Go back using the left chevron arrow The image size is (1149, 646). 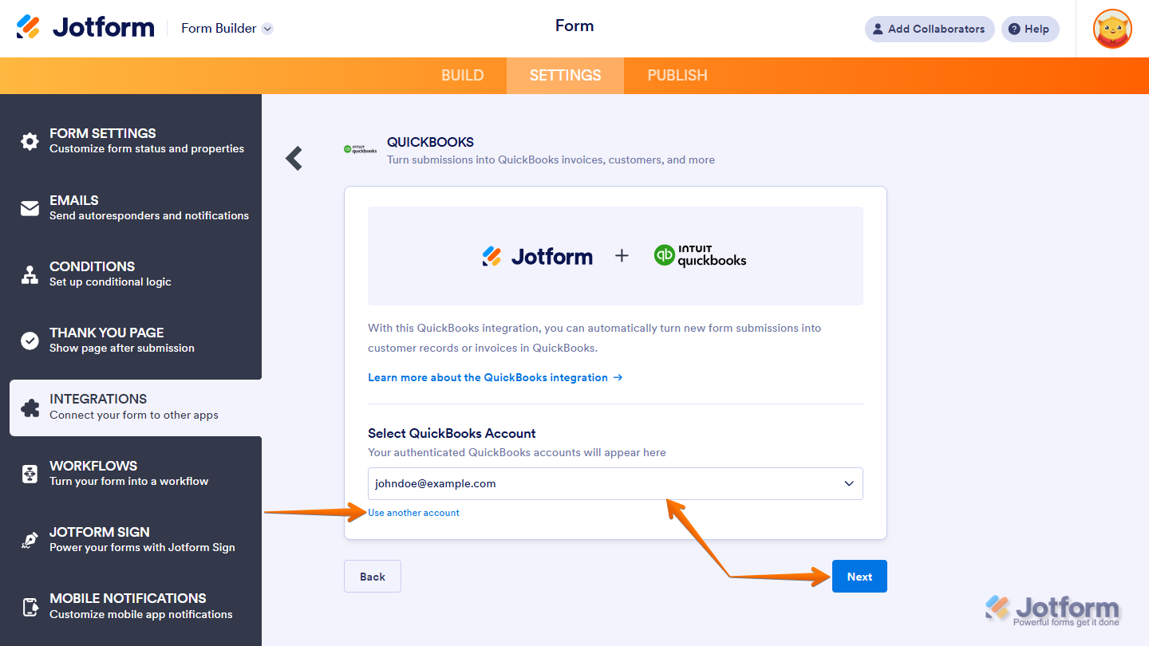294,158
